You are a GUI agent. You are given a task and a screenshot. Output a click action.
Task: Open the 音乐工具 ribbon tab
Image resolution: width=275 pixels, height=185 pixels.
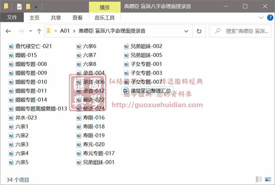[x=104, y=17]
